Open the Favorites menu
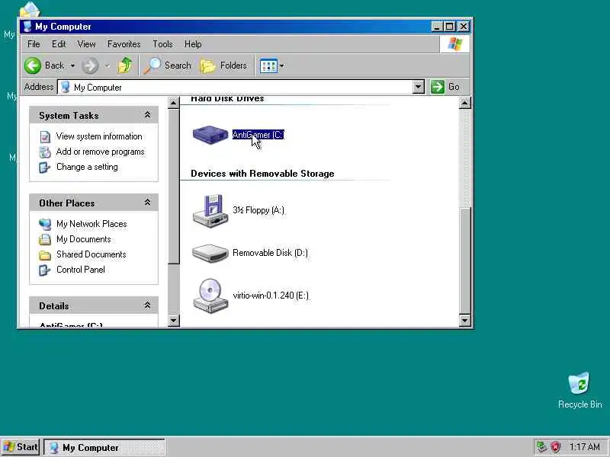Viewport: 610px width, 457px height. (x=124, y=44)
